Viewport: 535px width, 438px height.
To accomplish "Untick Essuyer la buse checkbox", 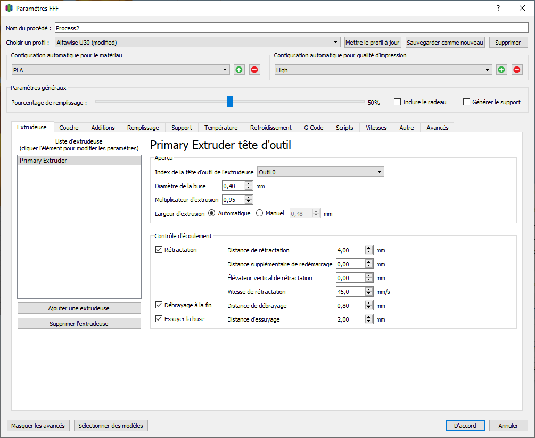I will click(x=159, y=319).
